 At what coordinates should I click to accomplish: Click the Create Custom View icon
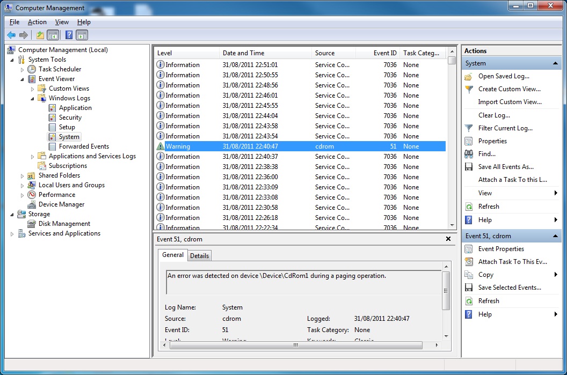(470, 89)
